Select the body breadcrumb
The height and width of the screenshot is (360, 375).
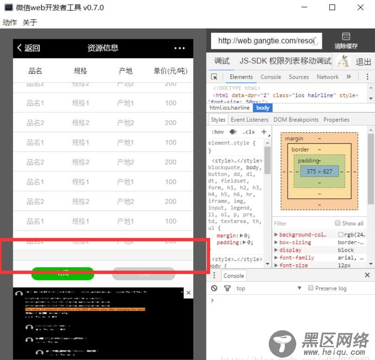pyautogui.click(x=263, y=108)
